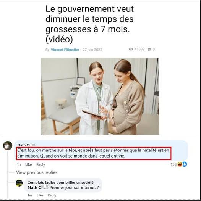Like the Premier jour sur internet reply

40,195
